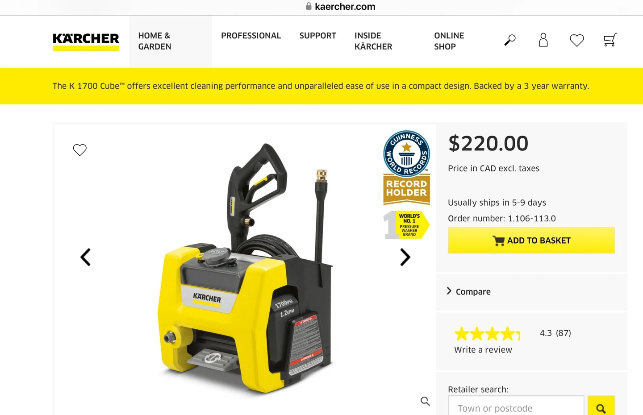Open the search magnifier in the header
Screen dimensions: 643x415
click(510, 40)
